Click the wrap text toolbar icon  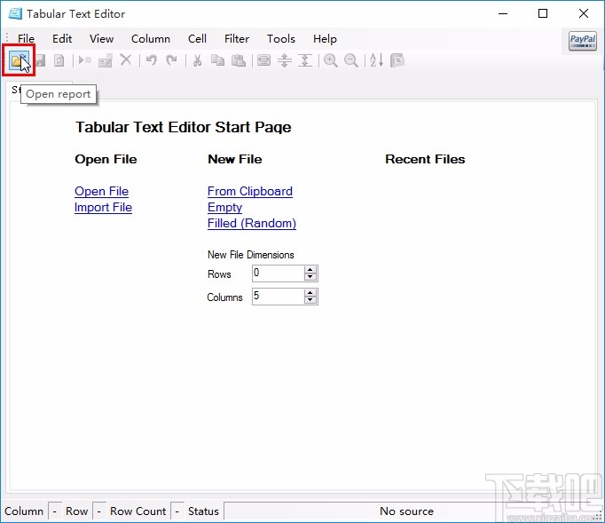tap(264, 60)
